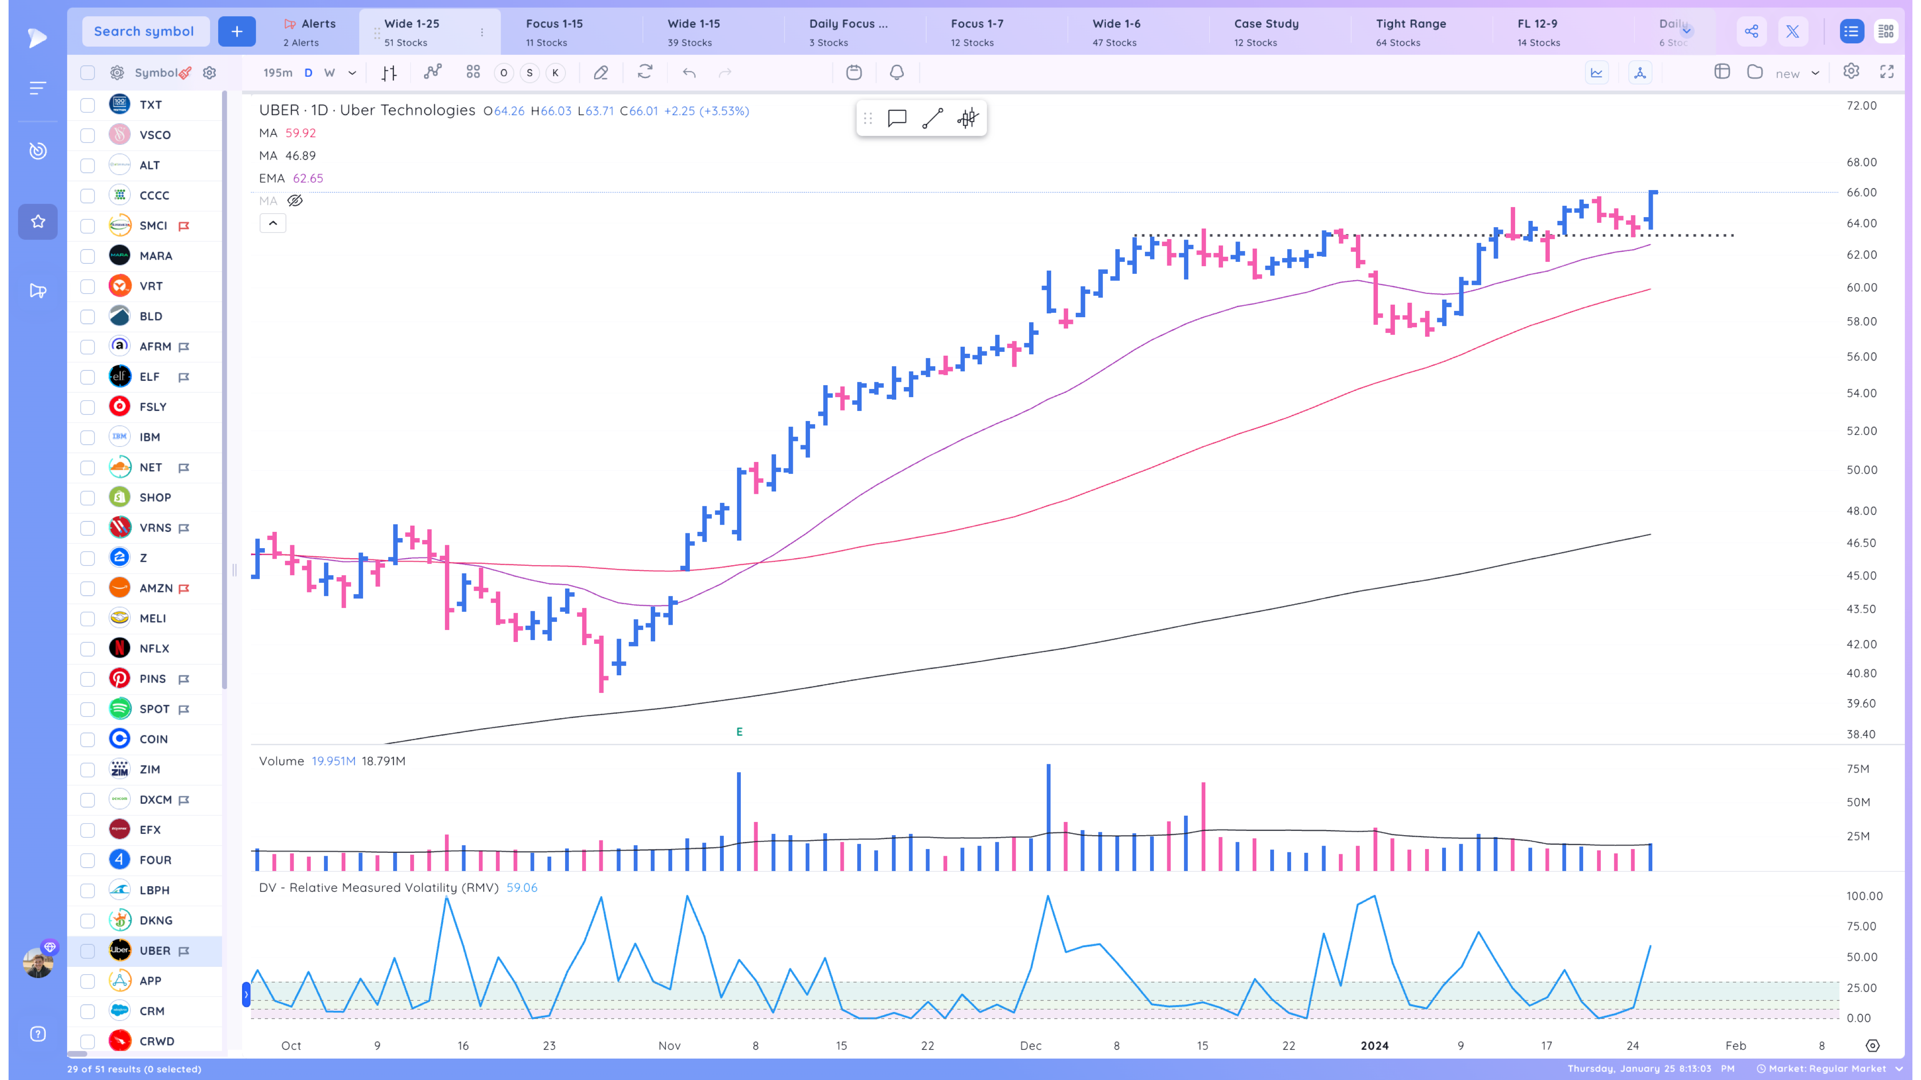Screen dimensions: 1921x1080
Task: Open the sidebar menu lines icon
Action: click(37, 89)
